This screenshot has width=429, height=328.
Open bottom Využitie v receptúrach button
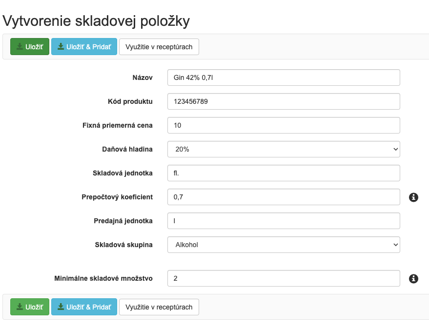159,307
